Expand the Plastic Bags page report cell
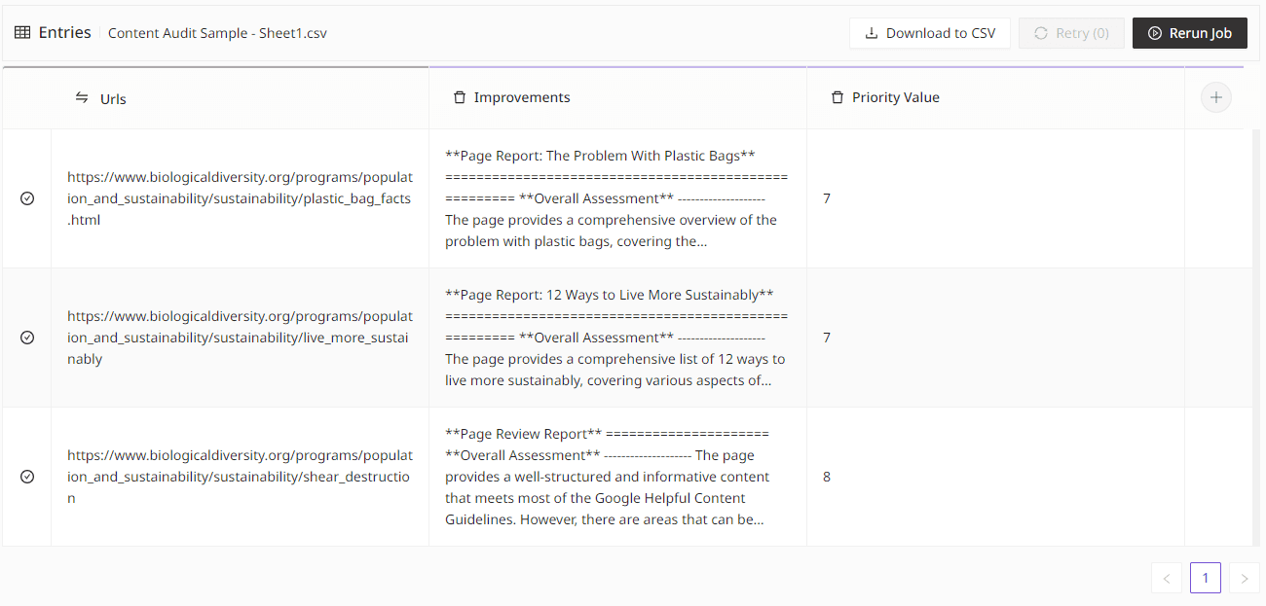 pyautogui.click(x=616, y=198)
